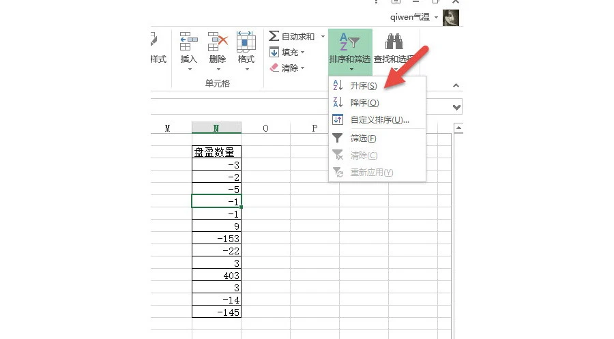Expand the Insert dropdown arrow
Viewport: 614px width, 339px height.
(x=188, y=69)
